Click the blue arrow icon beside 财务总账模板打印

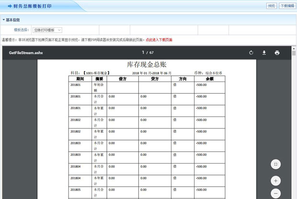pyautogui.click(x=10, y=6)
